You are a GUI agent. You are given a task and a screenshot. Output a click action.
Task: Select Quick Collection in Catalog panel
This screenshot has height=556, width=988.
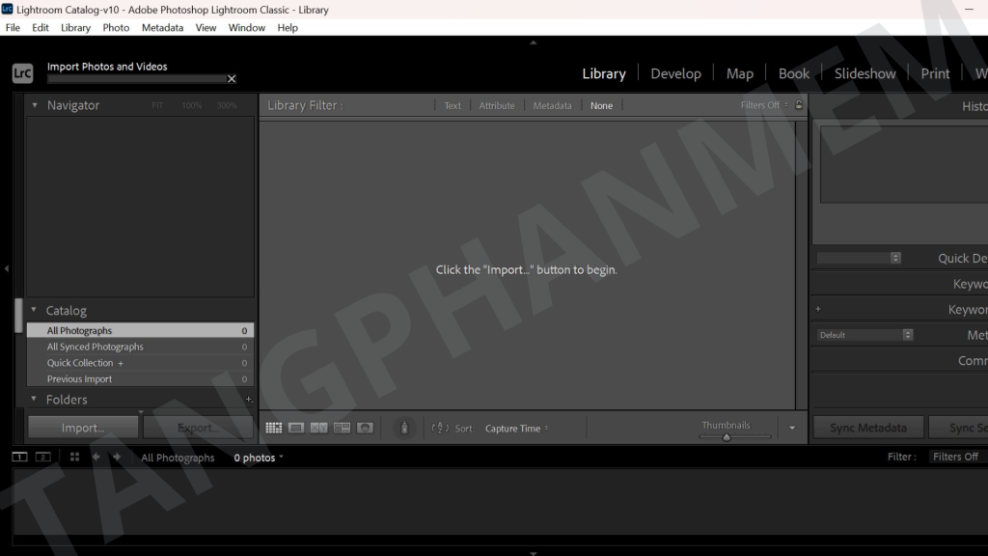tap(80, 363)
